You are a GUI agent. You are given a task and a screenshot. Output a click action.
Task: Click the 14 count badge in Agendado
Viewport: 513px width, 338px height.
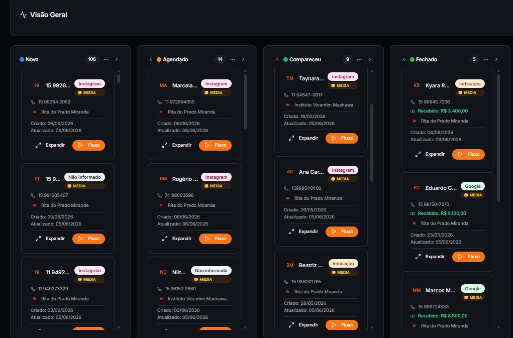tap(220, 59)
